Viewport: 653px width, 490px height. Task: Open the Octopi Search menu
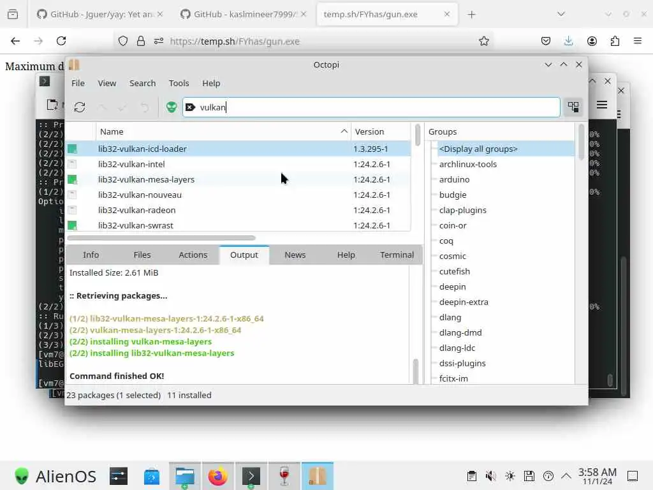point(142,84)
